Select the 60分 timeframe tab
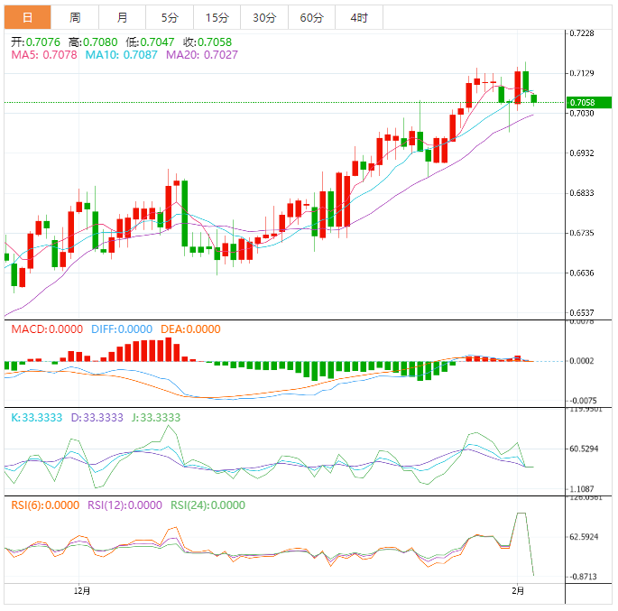The height and width of the screenshot is (611, 618). coord(311,17)
